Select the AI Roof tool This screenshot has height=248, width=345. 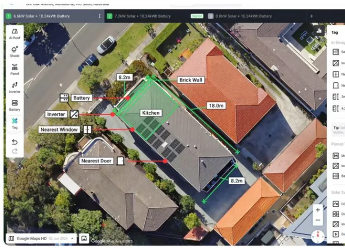point(15,33)
